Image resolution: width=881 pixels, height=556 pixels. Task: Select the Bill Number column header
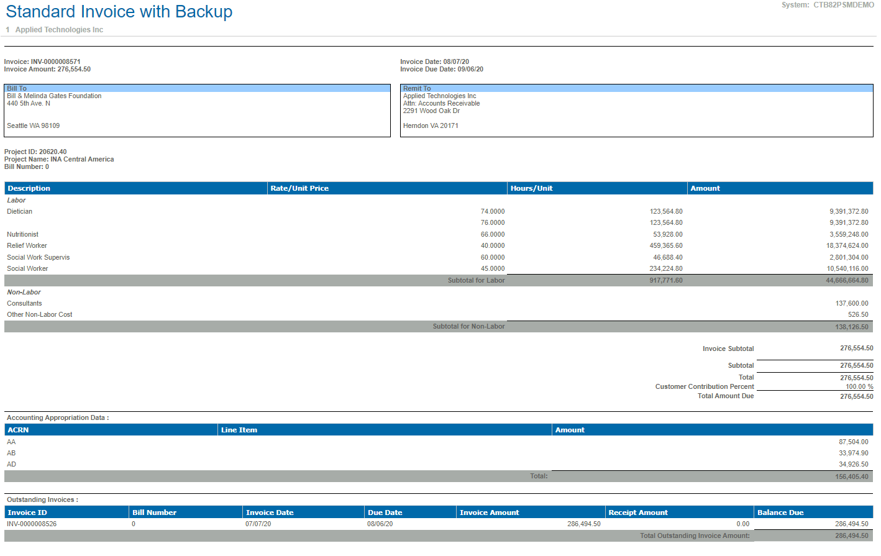tap(154, 513)
